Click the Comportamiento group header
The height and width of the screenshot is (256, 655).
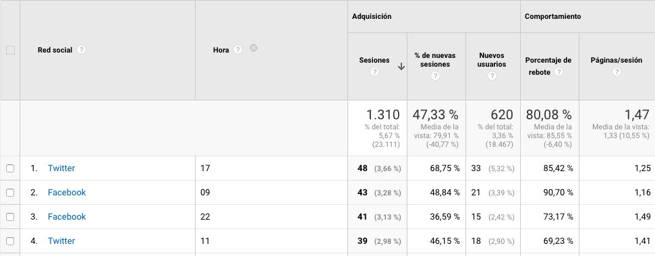552,16
